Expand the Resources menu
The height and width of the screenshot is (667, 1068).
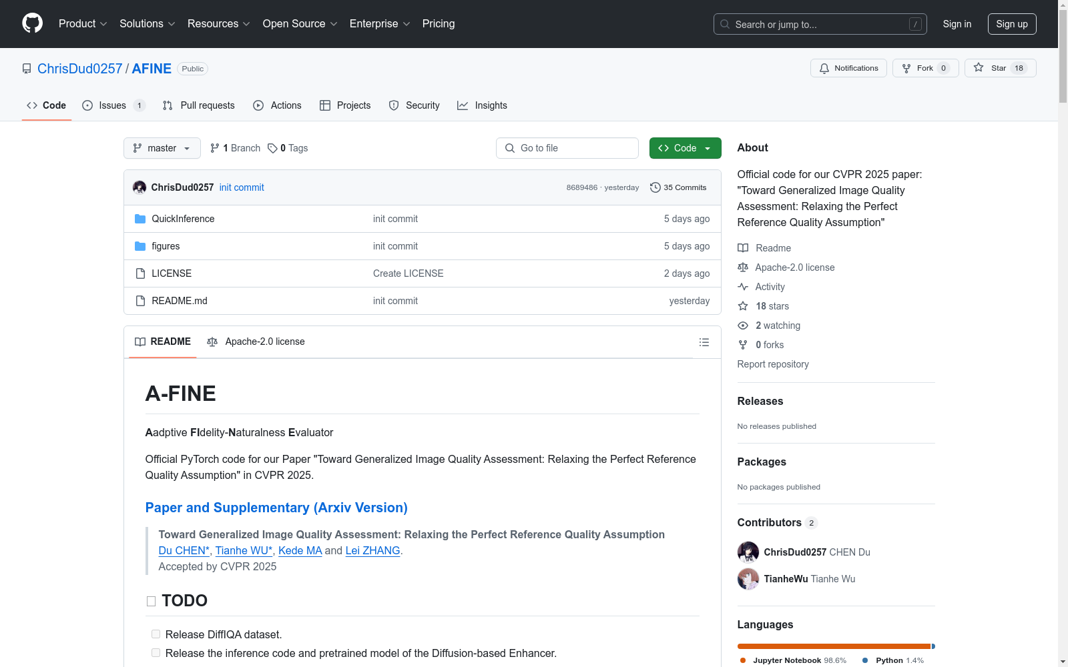coord(219,24)
